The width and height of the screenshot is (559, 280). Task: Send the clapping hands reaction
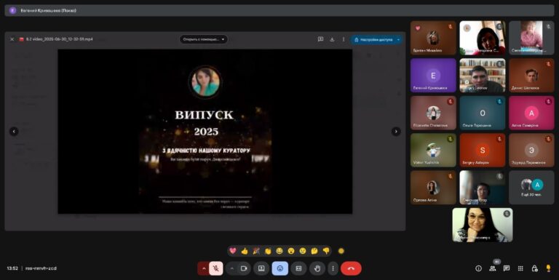pyautogui.click(x=268, y=251)
